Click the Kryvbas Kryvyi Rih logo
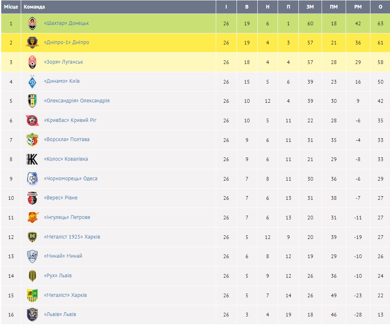 pos(32,120)
